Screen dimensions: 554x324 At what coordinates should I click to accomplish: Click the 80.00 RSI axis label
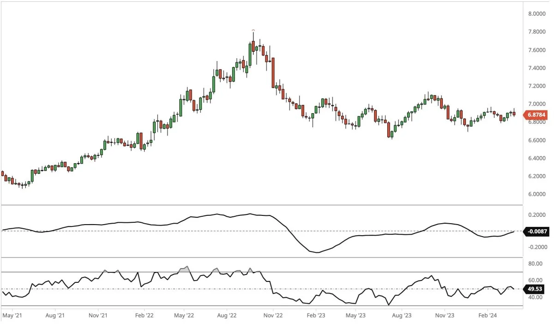(536, 264)
